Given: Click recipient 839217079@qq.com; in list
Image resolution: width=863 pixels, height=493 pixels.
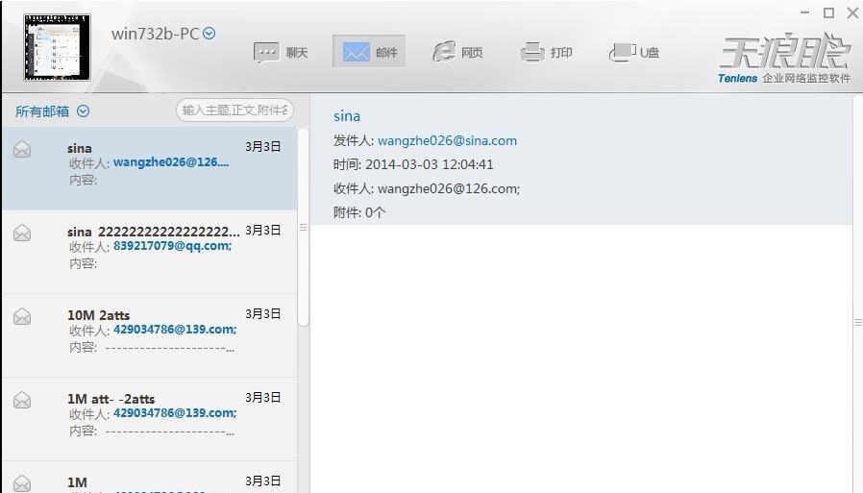Looking at the screenshot, I should click(x=173, y=246).
